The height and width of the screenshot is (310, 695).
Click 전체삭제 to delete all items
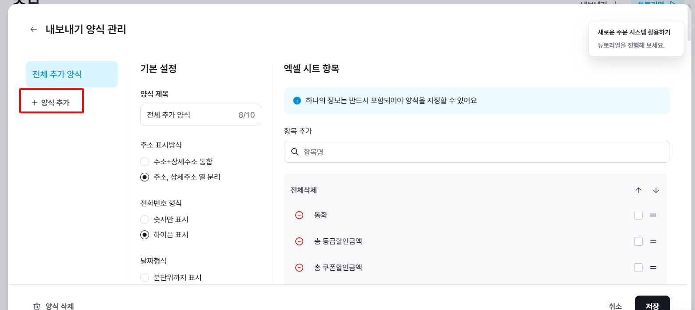tap(304, 190)
